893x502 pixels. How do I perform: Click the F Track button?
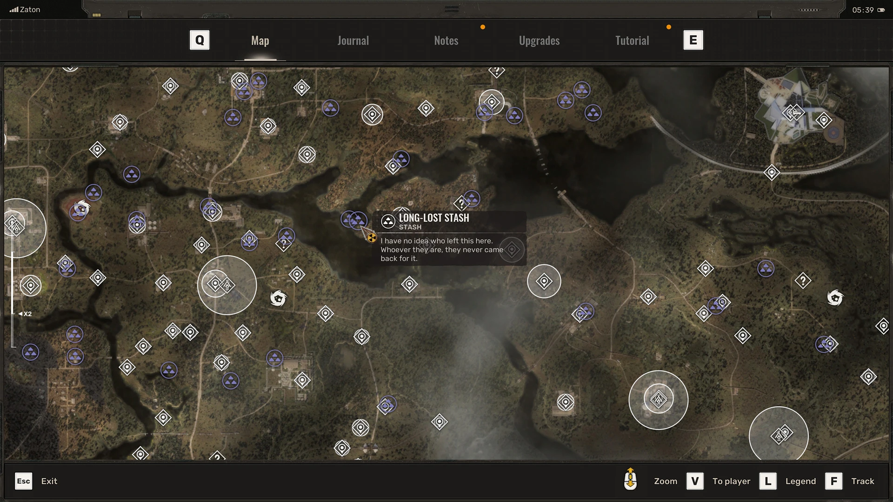[849, 481]
